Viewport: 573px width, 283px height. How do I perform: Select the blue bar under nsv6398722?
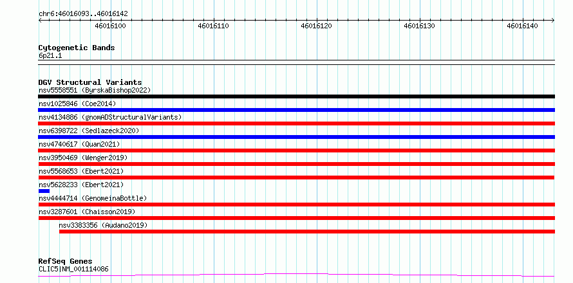[296, 137]
